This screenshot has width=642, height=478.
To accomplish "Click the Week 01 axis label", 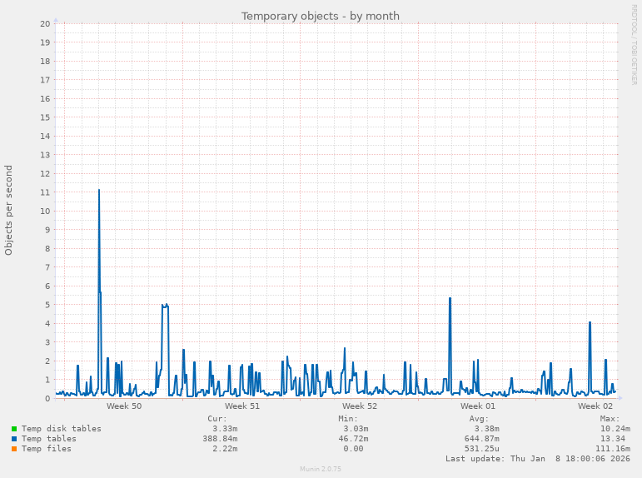I will click(478, 406).
